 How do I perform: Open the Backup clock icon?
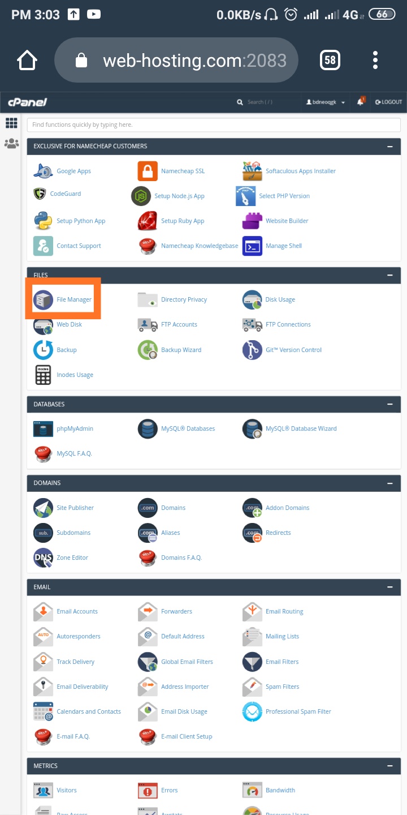point(43,350)
